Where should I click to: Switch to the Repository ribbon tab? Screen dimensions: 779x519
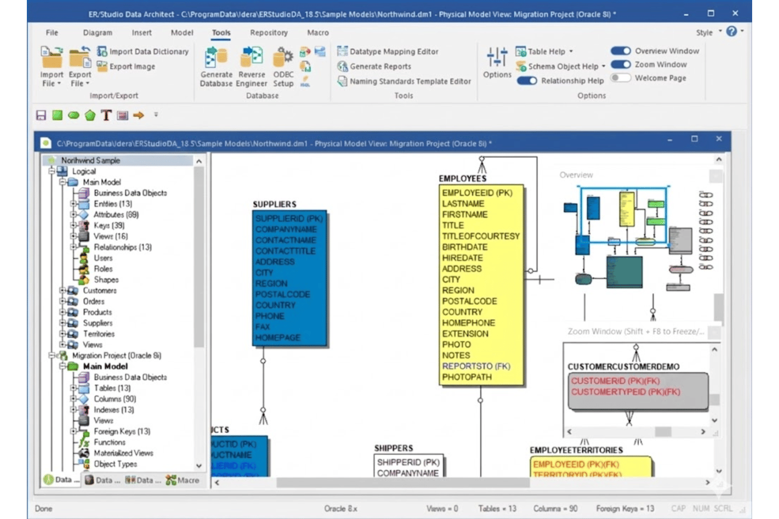[x=269, y=33]
